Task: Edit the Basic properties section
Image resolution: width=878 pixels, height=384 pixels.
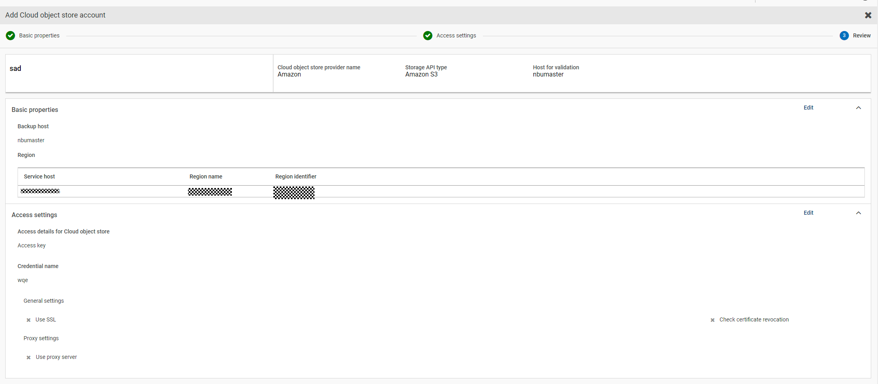Action: 809,108
